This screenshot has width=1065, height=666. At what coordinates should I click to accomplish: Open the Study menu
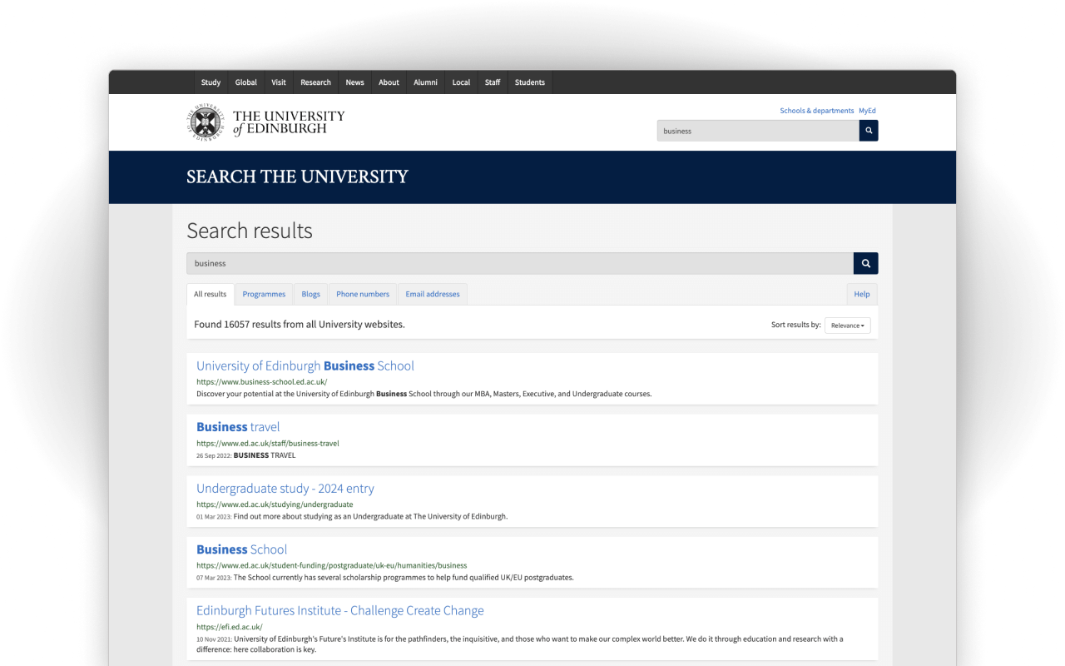(211, 82)
